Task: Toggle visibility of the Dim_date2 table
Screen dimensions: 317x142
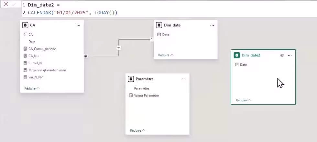Action: (282, 56)
